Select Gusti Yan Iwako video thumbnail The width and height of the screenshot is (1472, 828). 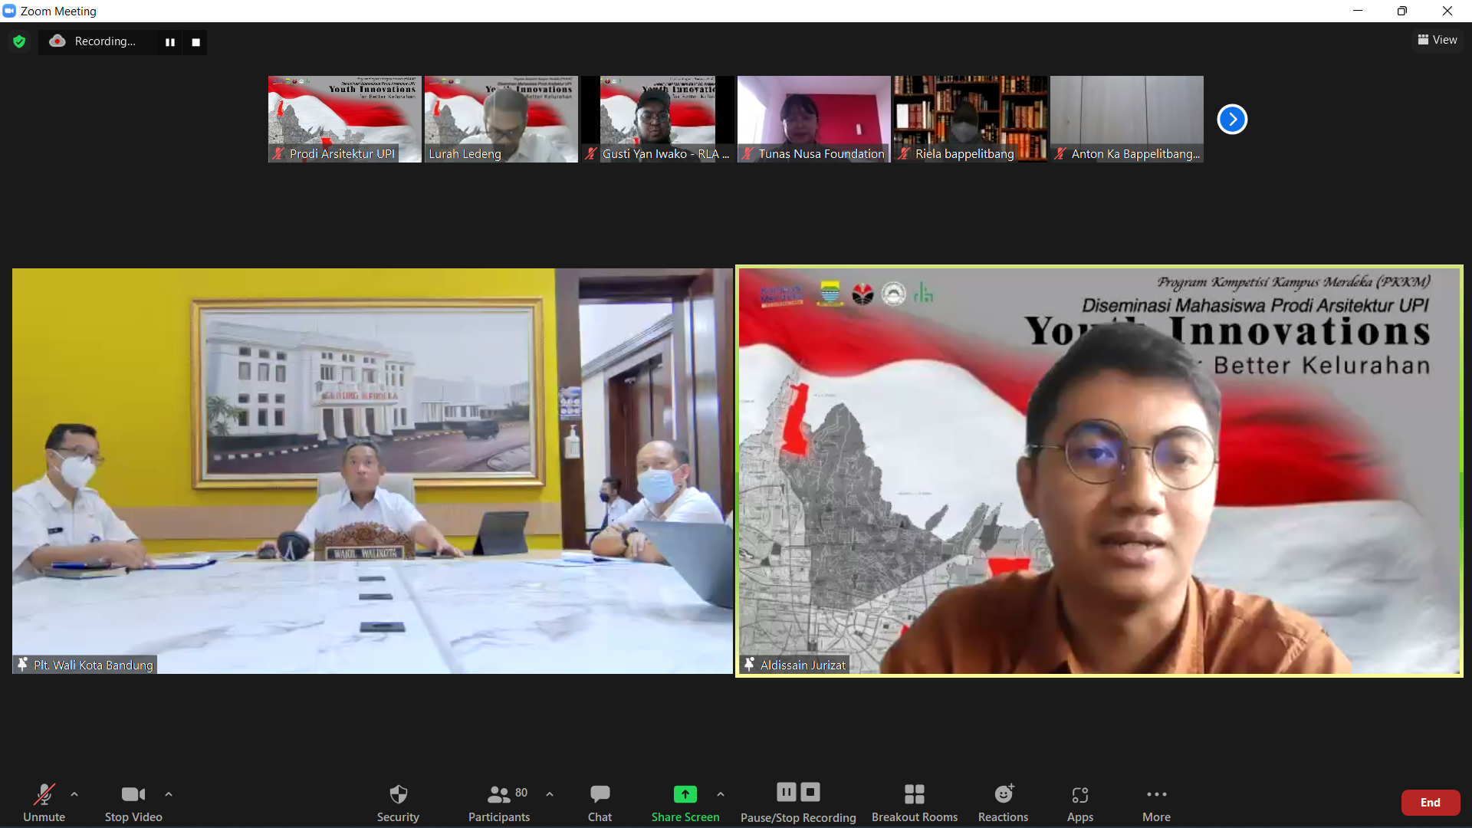pos(657,119)
